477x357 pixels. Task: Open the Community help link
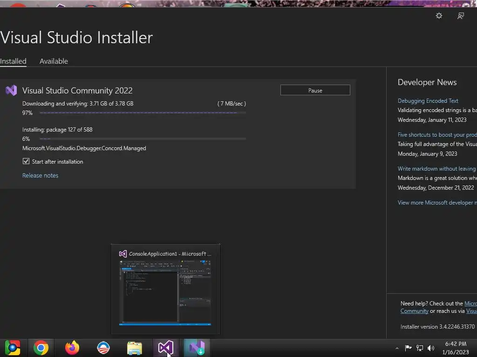pos(414,311)
